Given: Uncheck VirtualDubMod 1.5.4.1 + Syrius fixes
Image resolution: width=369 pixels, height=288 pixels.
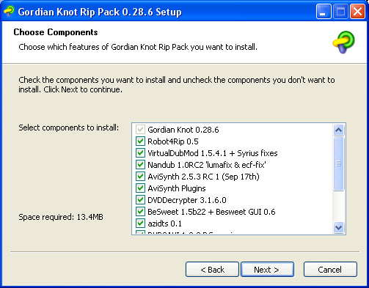Looking at the screenshot, I should pos(140,152).
